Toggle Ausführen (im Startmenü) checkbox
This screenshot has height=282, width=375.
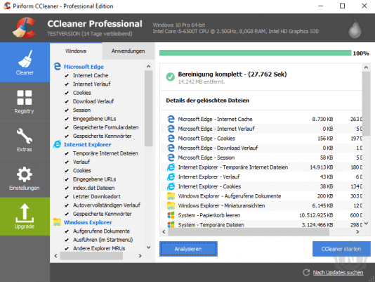click(x=67, y=240)
